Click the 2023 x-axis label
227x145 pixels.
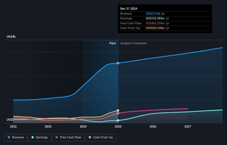[48, 126]
